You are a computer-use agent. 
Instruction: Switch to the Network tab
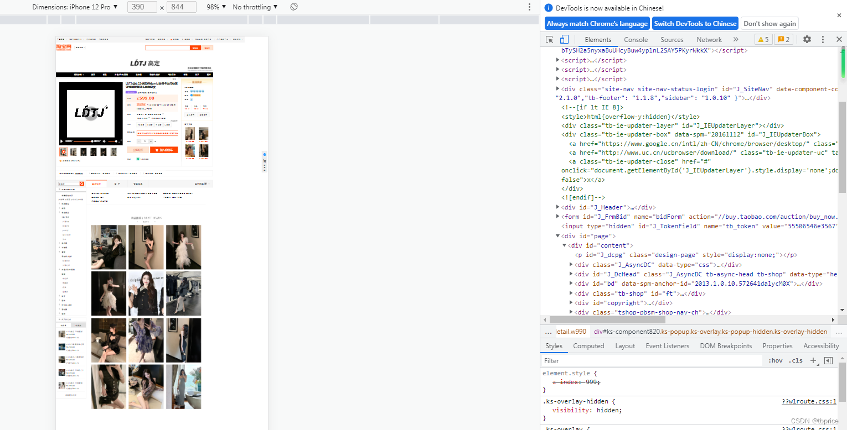709,39
